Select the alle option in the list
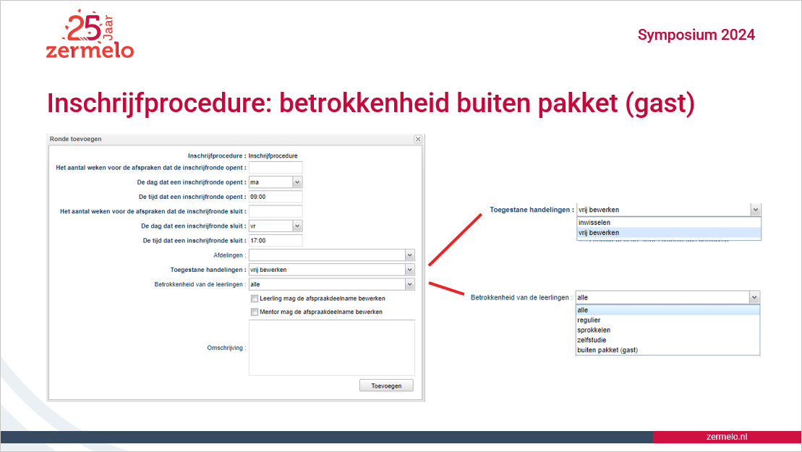This screenshot has height=452, width=802. click(x=668, y=310)
